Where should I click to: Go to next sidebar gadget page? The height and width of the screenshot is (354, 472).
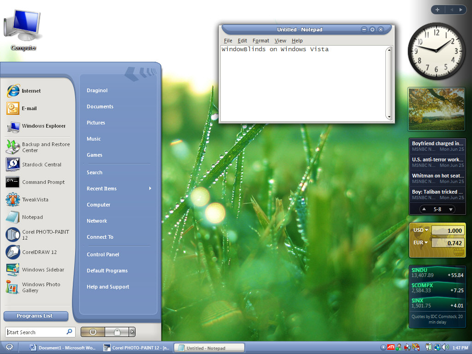460,10
